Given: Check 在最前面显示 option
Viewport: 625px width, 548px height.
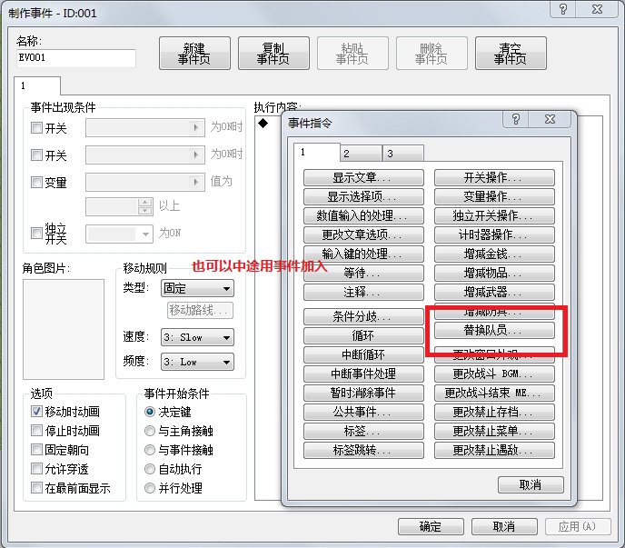Looking at the screenshot, I should pyautogui.click(x=36, y=488).
